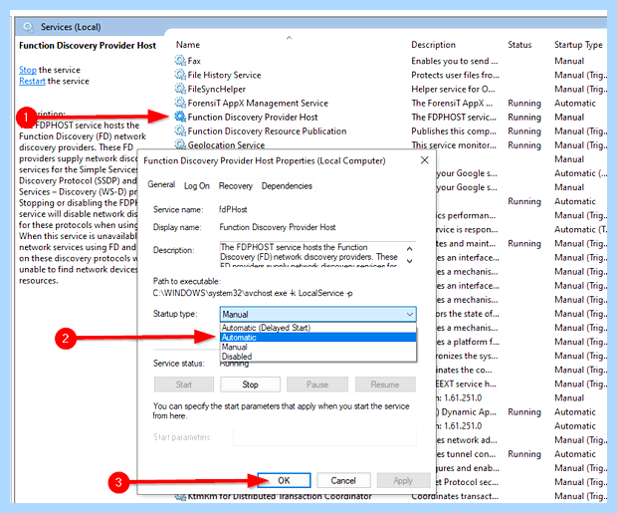Switch to the Log On tab
This screenshot has width=617, height=513.
pos(197,186)
